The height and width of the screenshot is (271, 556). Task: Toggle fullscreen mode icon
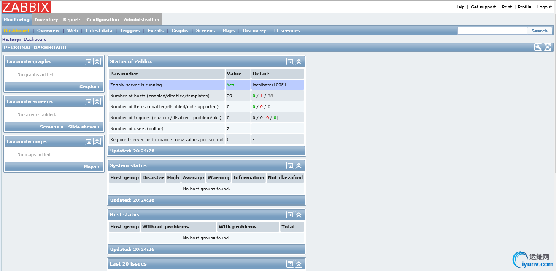coord(548,48)
